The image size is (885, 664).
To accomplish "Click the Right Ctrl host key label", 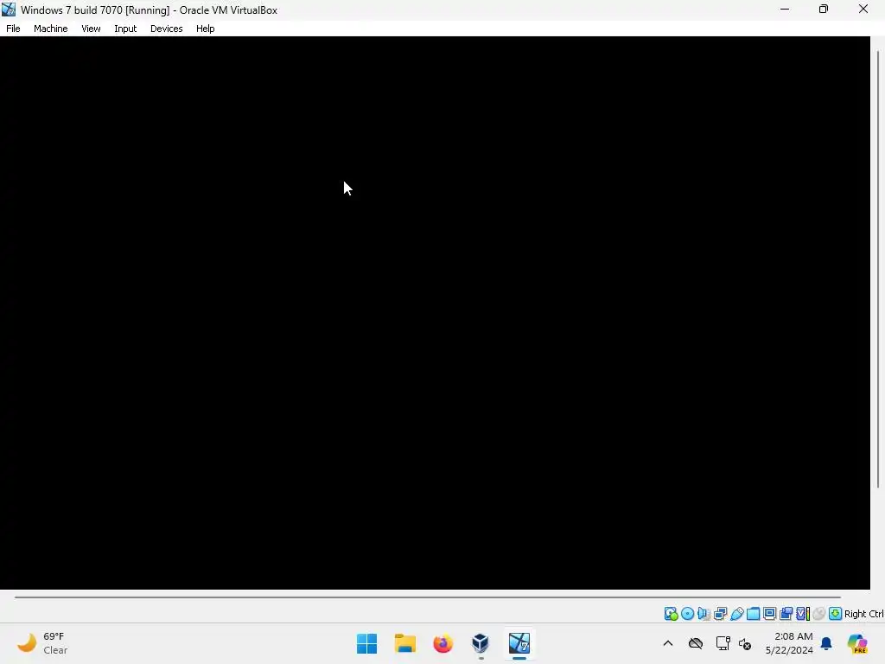I will point(863,614).
